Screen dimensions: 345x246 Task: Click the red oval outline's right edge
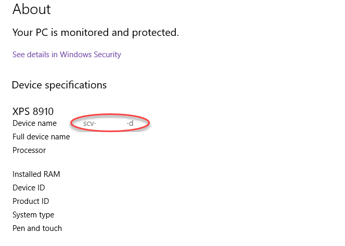click(150, 123)
